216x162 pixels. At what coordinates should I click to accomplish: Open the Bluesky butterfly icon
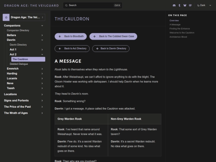pyautogui.click(x=185, y=5)
